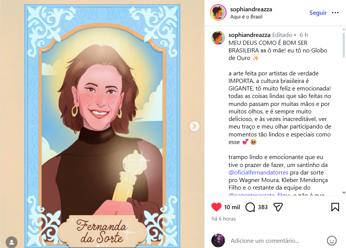The image size is (346, 248).
Task: Open comments with the speech bubble icon
Action: (x=250, y=207)
